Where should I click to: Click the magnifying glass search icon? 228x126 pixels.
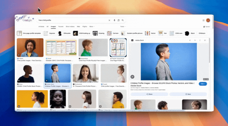(123, 20)
